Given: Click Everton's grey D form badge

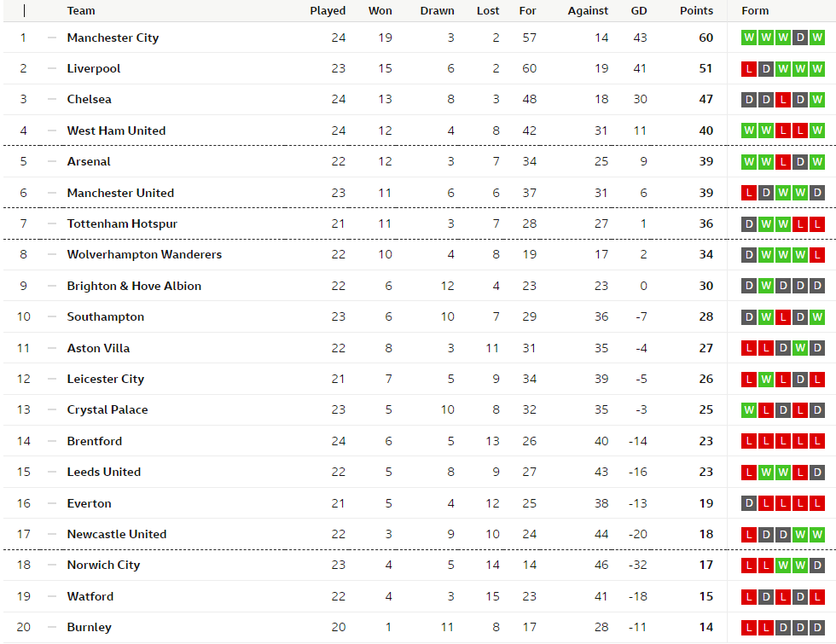Looking at the screenshot, I should (749, 503).
